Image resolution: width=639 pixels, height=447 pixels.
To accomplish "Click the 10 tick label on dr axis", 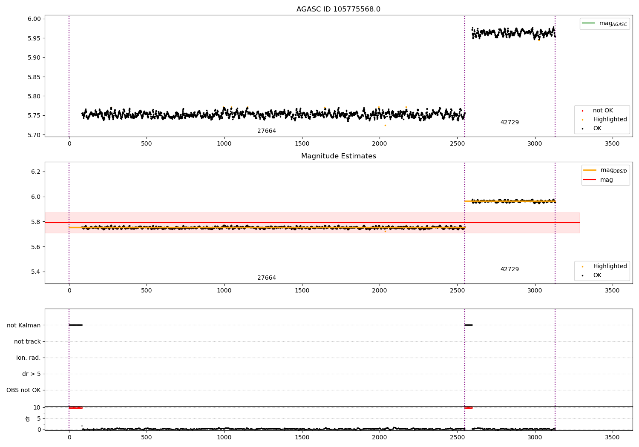I will click(37, 407).
